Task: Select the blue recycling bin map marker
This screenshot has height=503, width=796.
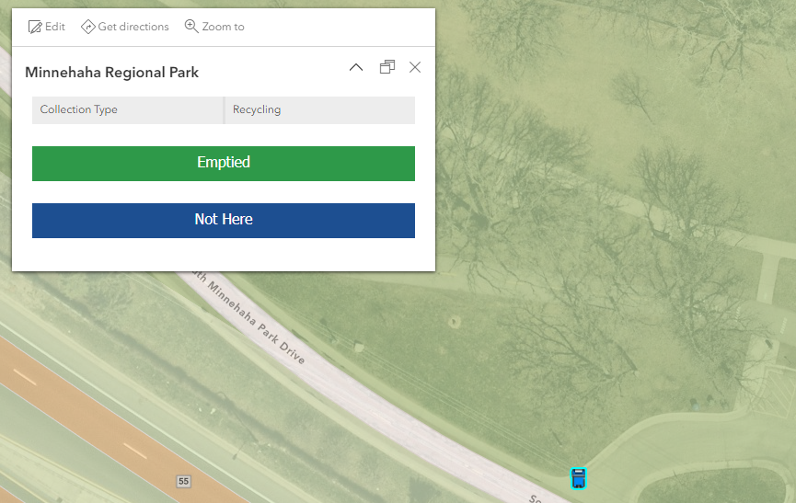Action: coord(578,478)
